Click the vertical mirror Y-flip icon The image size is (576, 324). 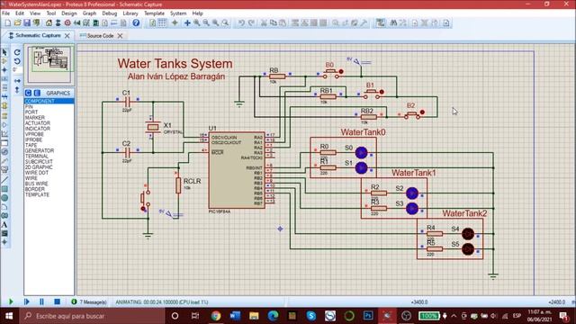17,90
